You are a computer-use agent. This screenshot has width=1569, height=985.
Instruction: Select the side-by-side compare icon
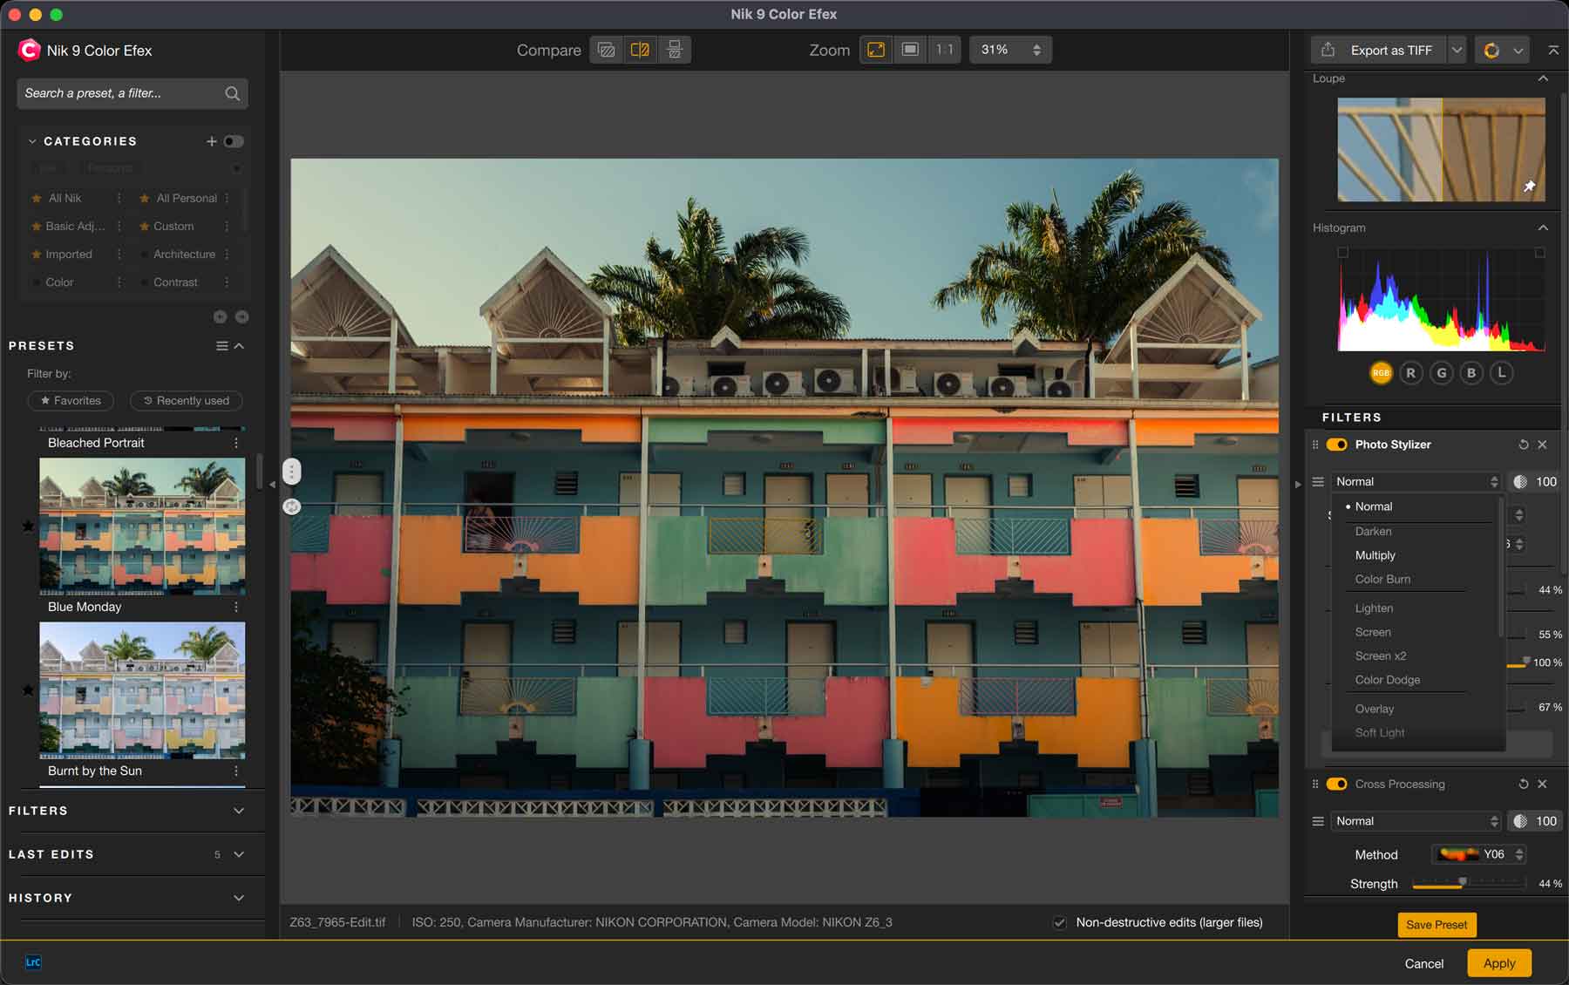pyautogui.click(x=674, y=50)
